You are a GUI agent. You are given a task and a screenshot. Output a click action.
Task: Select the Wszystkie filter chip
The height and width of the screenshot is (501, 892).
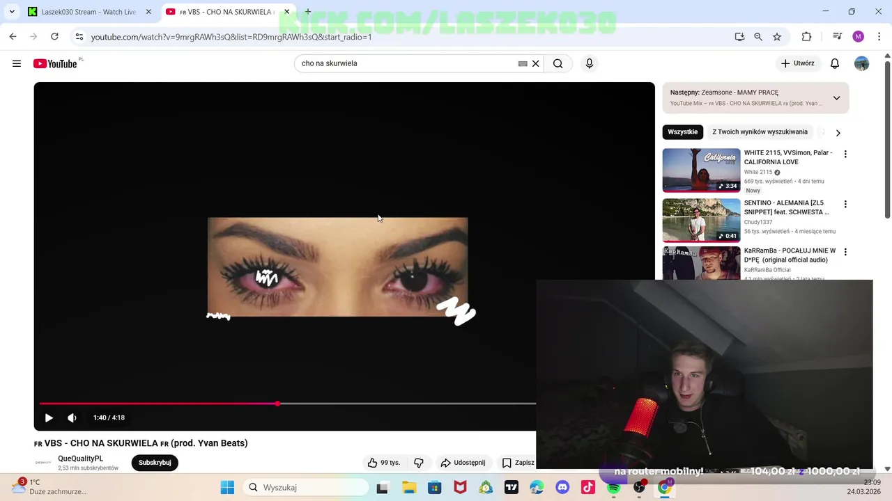pyautogui.click(x=682, y=132)
